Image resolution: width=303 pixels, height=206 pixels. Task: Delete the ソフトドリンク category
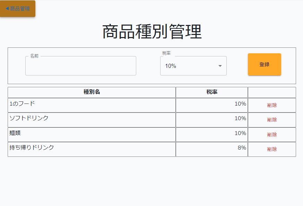(x=272, y=120)
